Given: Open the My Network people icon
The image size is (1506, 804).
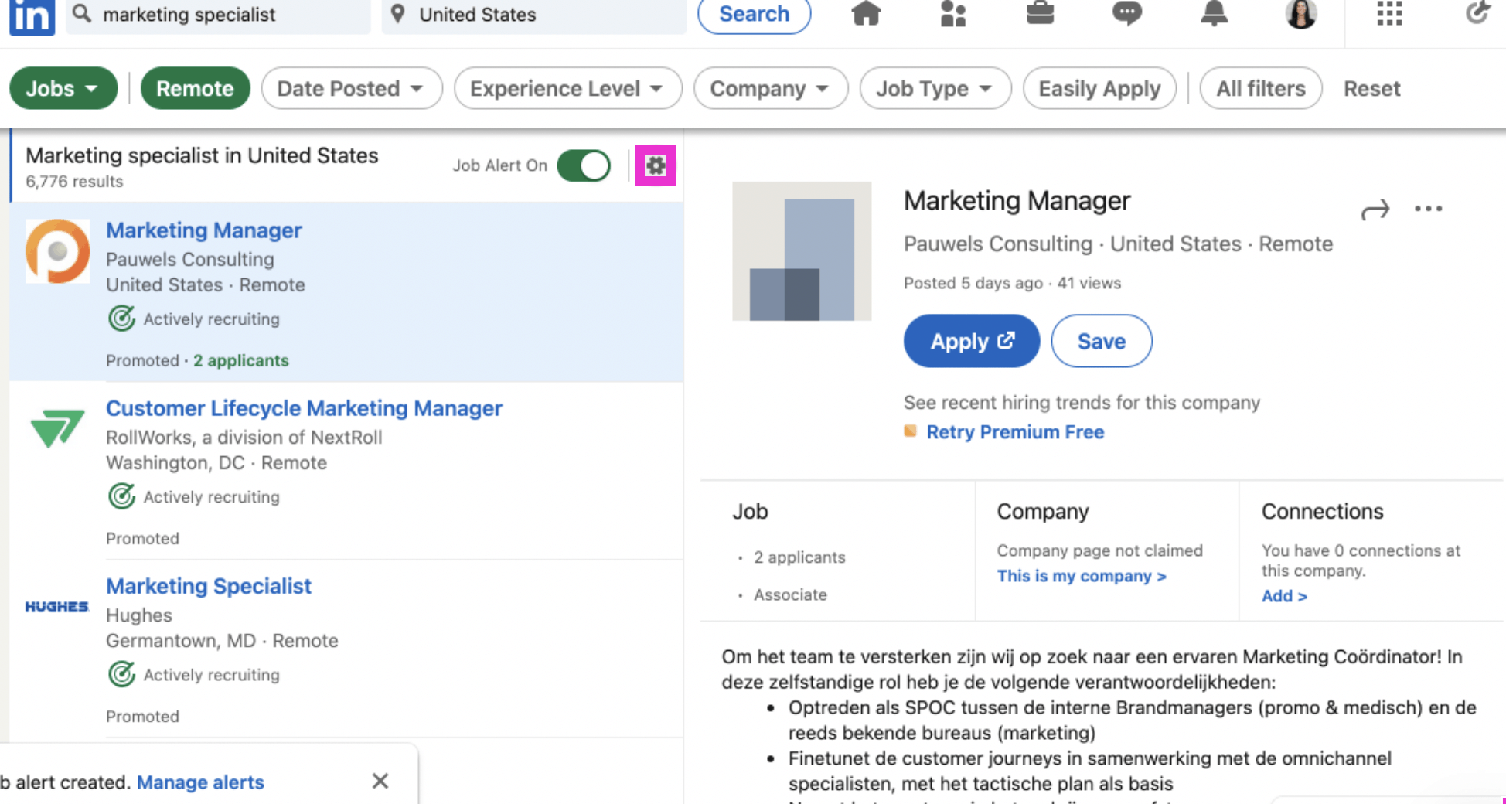Looking at the screenshot, I should [953, 14].
